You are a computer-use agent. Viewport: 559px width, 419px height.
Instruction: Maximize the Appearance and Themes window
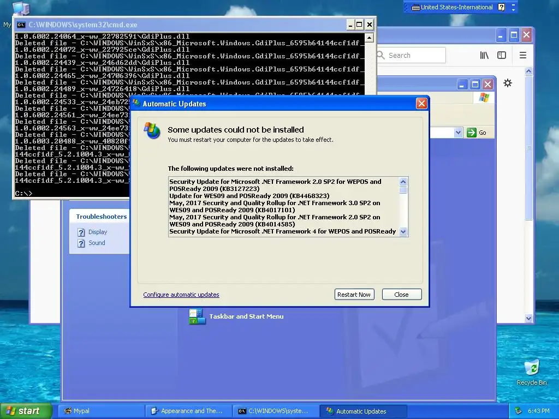(x=475, y=85)
